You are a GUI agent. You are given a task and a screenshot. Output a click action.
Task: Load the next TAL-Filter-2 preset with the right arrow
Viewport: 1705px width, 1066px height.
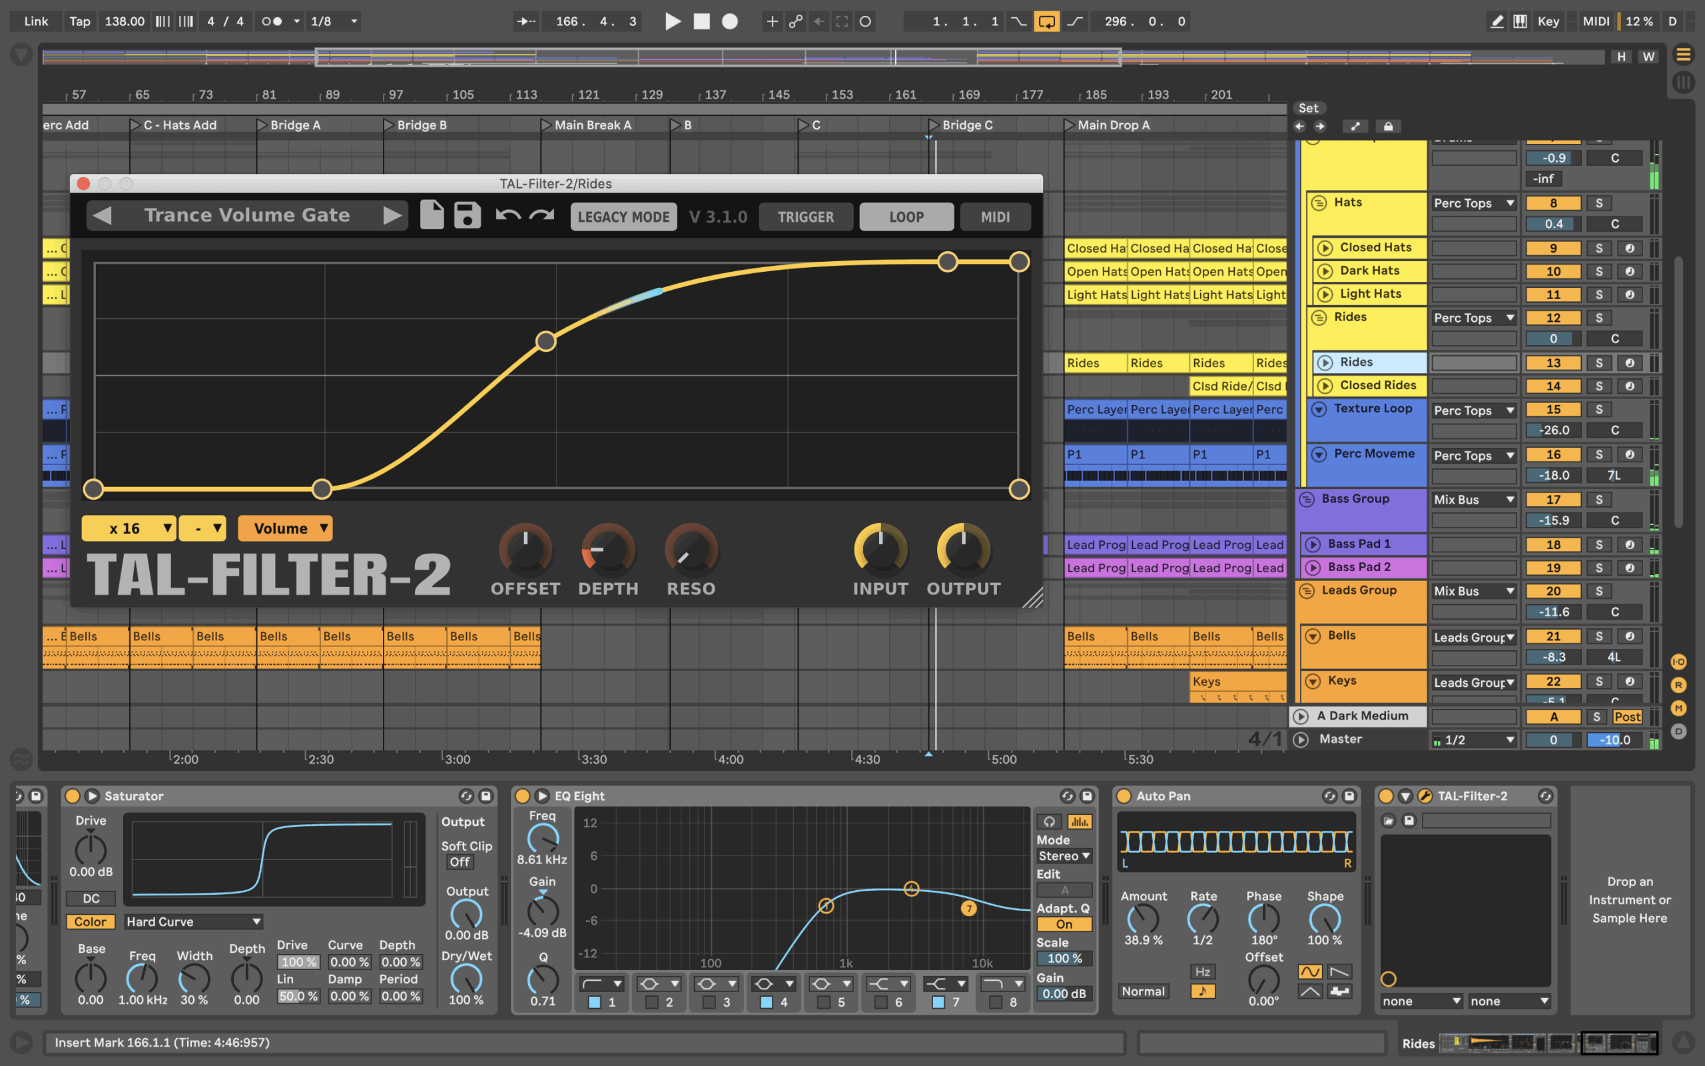point(392,216)
